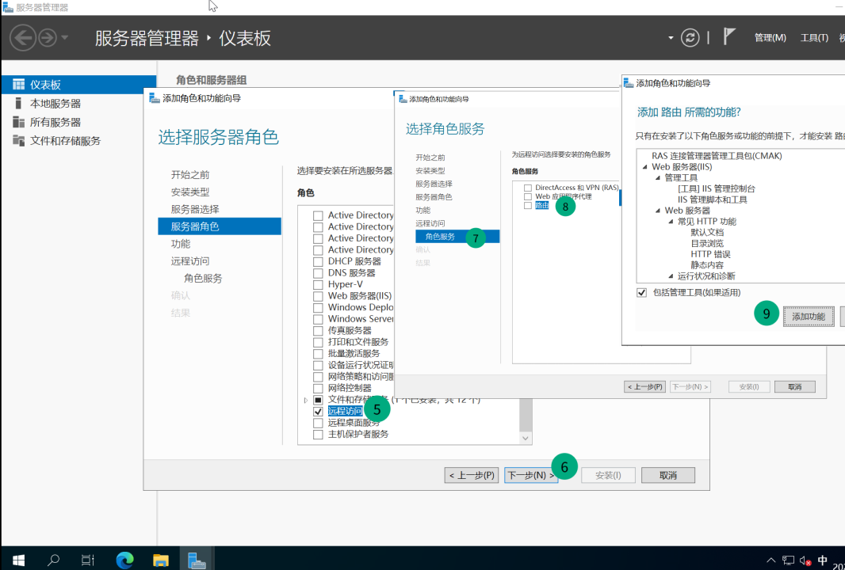Open the 工具(T) menu

tap(814, 38)
